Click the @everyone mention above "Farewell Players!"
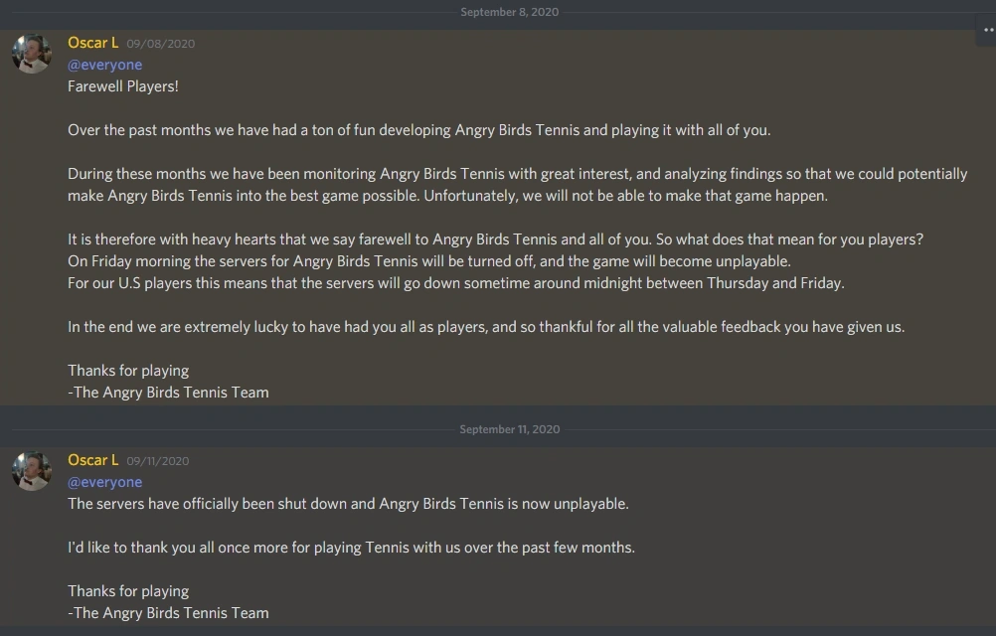Viewport: 996px width, 636px height. (104, 65)
